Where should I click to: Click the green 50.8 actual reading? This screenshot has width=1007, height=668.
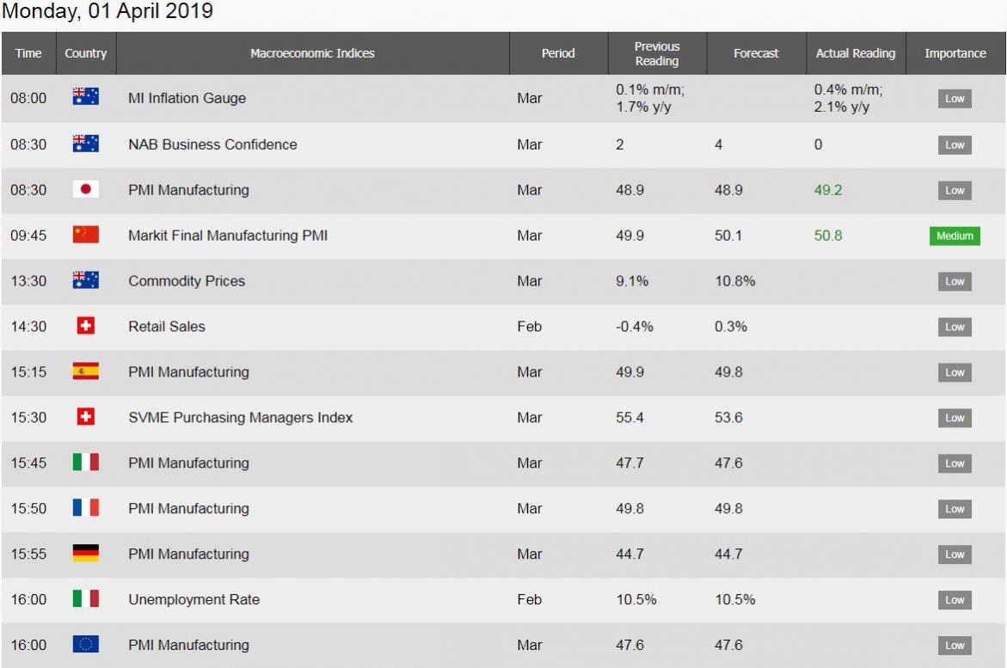828,236
